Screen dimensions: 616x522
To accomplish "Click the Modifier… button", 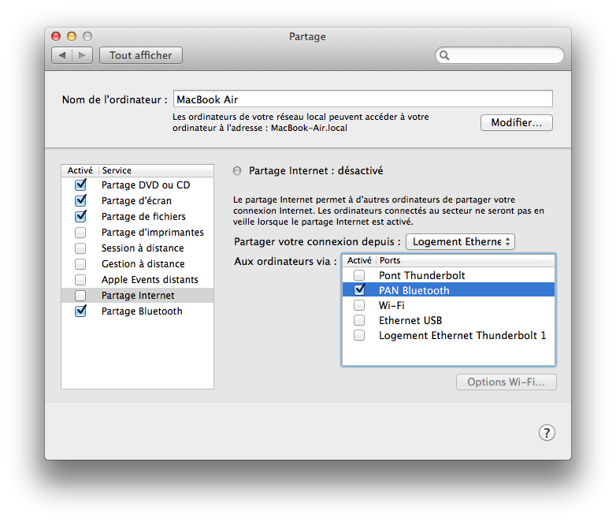I will [x=516, y=123].
